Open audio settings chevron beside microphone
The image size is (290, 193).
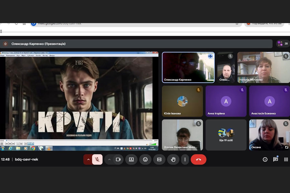point(88,160)
